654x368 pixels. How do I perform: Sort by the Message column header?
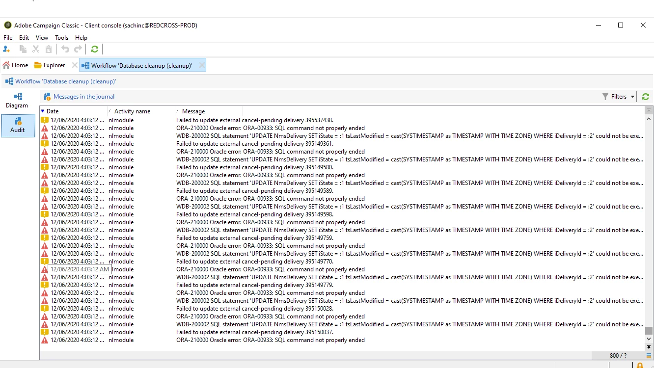(209, 111)
